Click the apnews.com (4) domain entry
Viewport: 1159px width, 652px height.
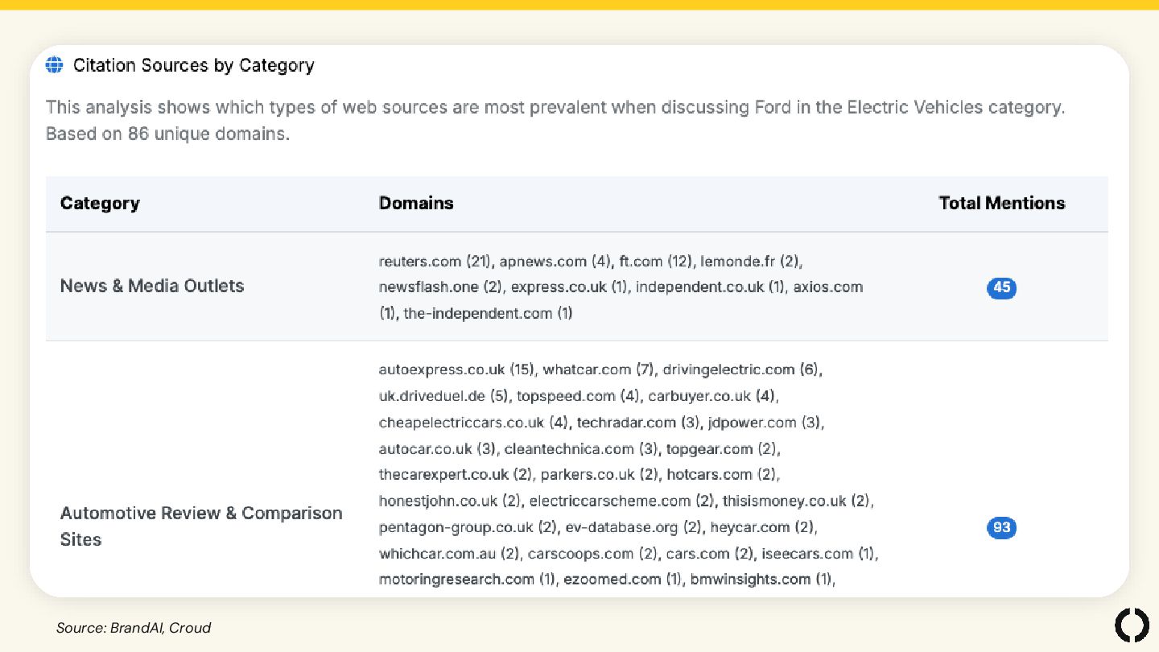555,262
